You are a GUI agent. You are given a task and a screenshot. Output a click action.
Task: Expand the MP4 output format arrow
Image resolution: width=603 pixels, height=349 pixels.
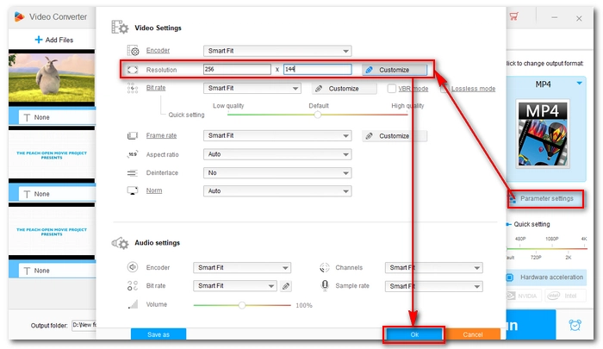[579, 83]
